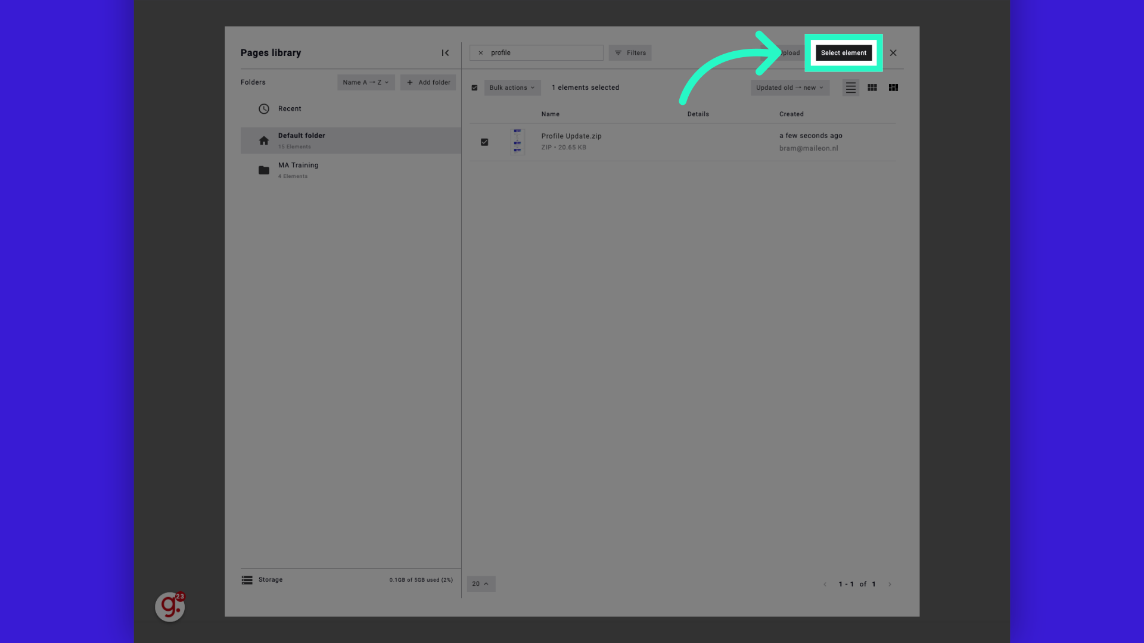Viewport: 1144px width, 643px height.
Task: Click the profile search field
Action: pos(536,53)
